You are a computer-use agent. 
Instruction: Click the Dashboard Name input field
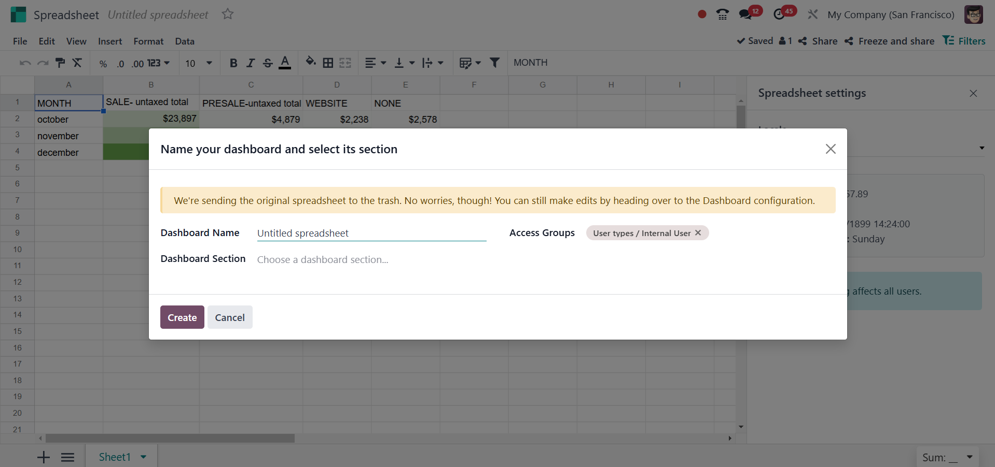click(x=371, y=233)
